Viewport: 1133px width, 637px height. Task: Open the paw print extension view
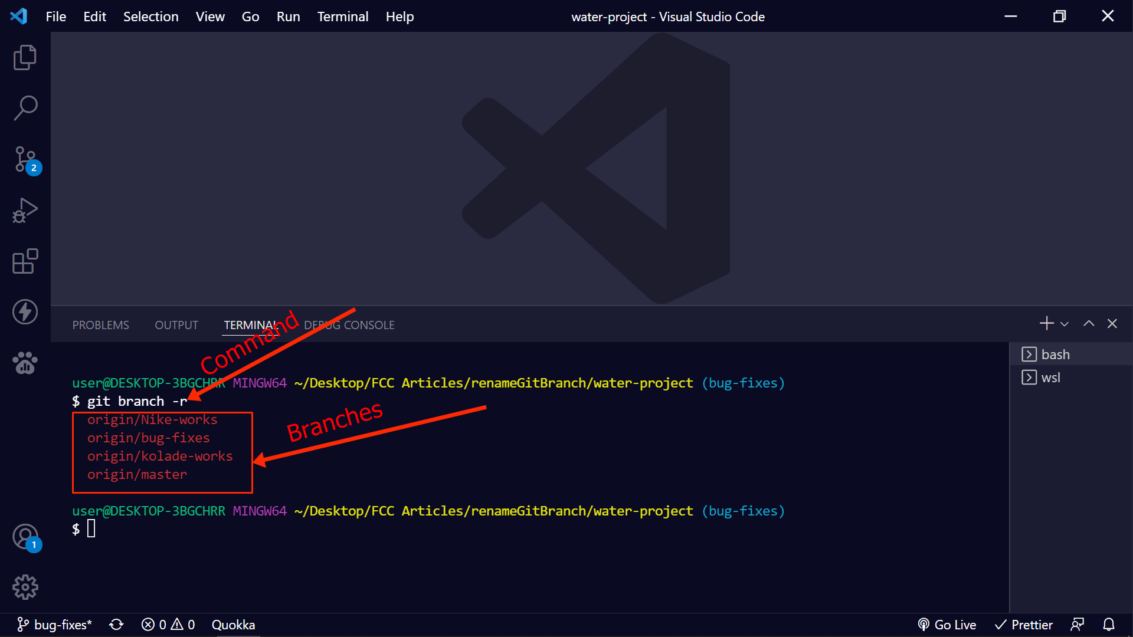(x=25, y=363)
